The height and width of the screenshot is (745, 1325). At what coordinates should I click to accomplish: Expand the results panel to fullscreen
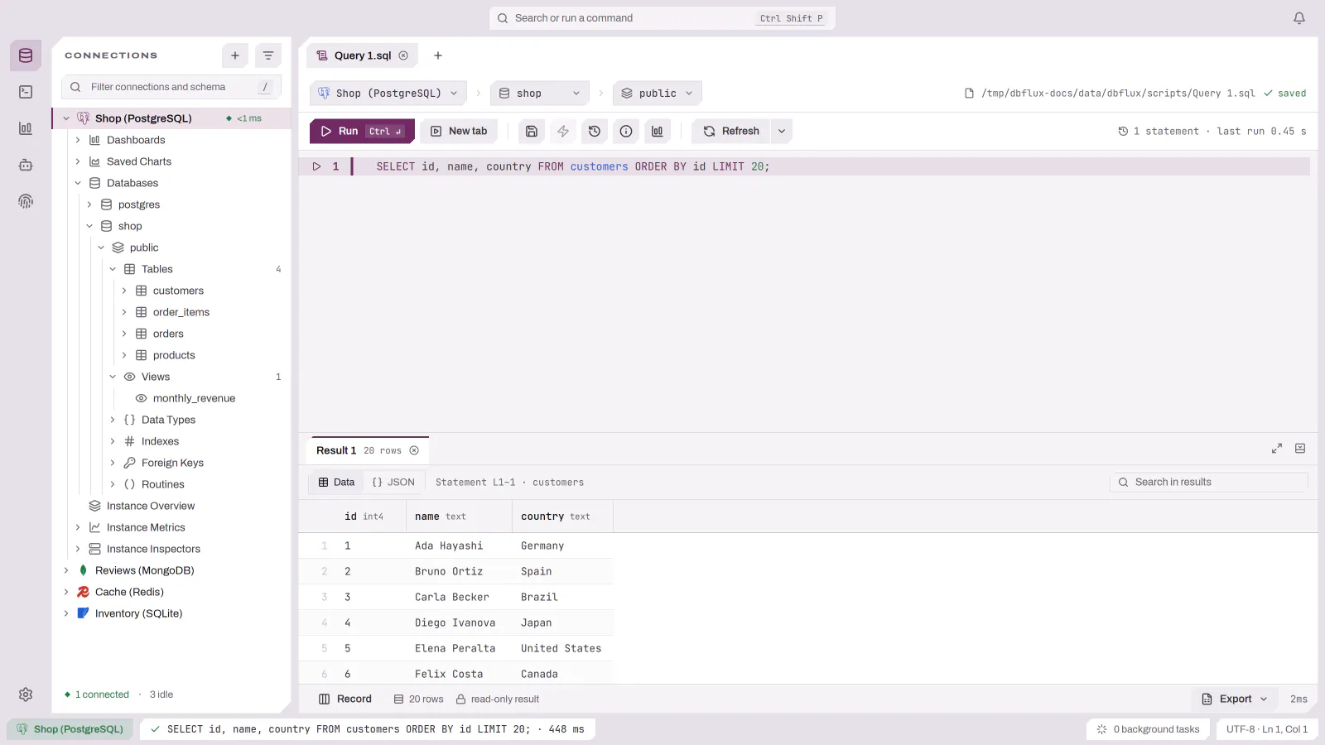point(1277,449)
